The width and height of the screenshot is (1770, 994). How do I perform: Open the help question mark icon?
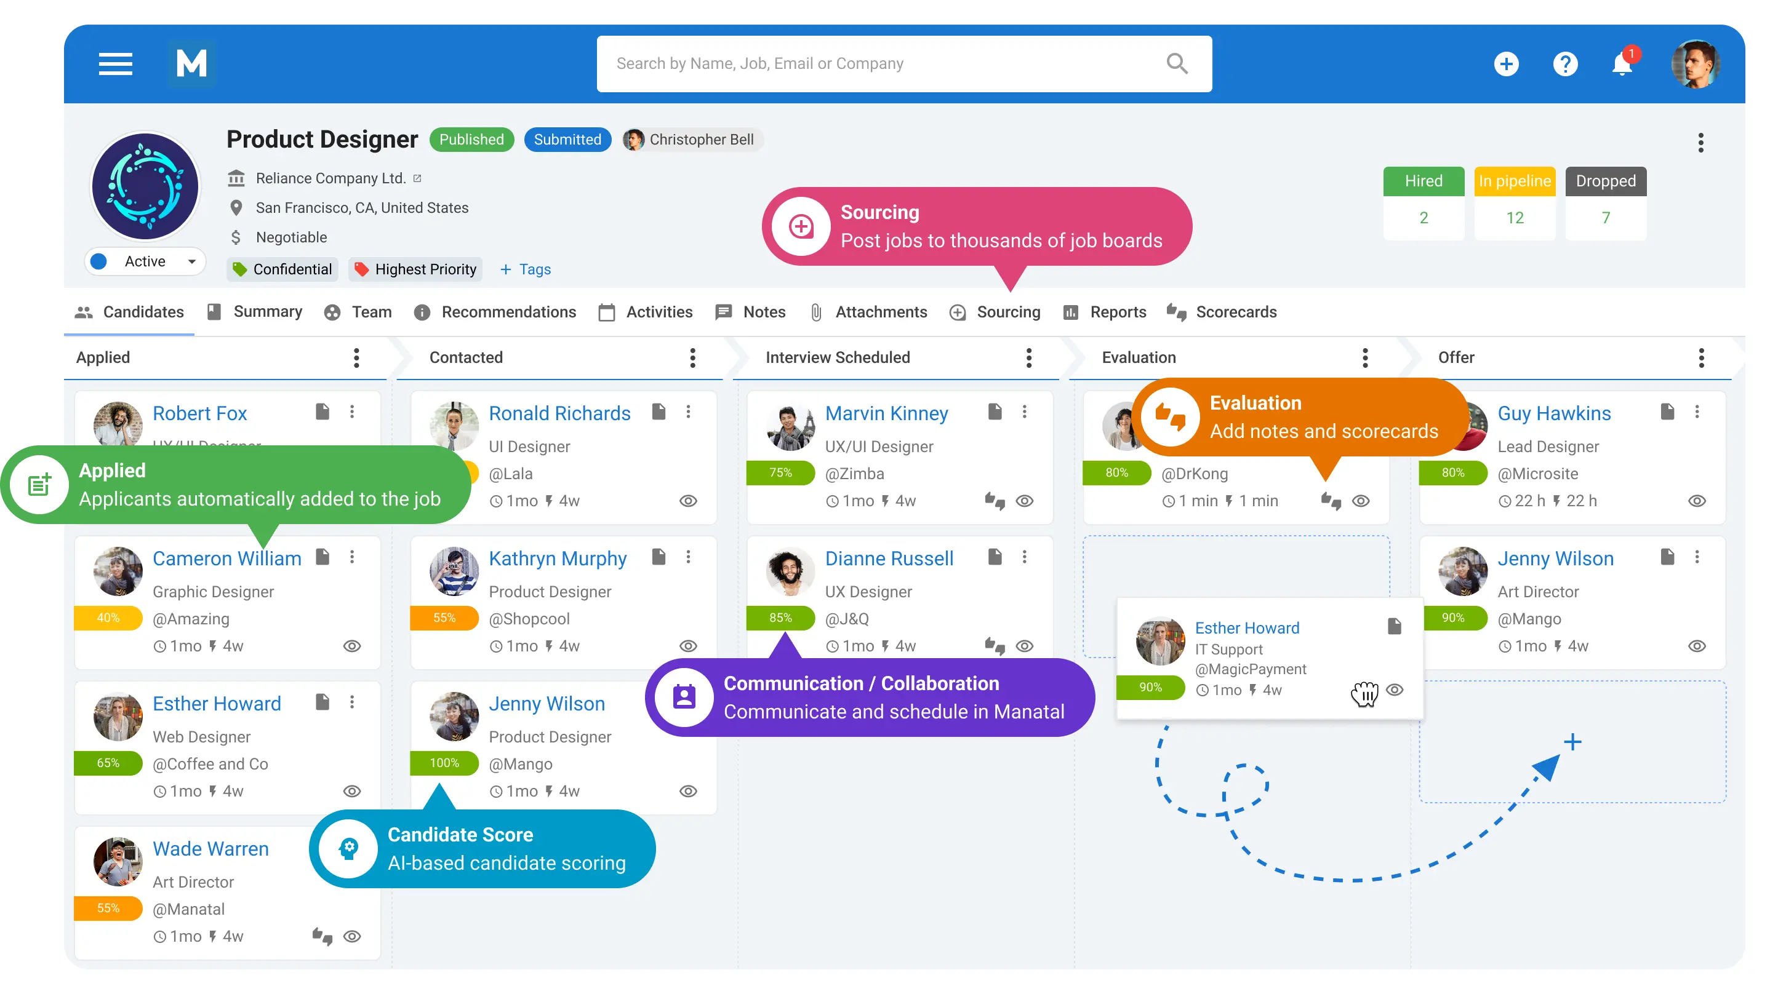tap(1564, 64)
